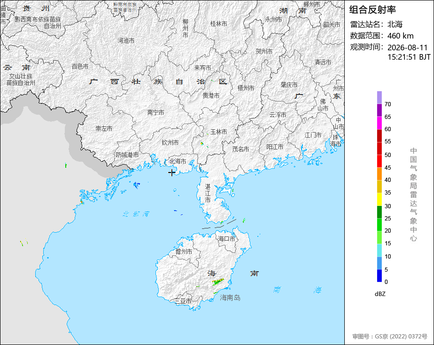
Task: Click the 广西壮族自治区 province label
Action: click(x=158, y=82)
